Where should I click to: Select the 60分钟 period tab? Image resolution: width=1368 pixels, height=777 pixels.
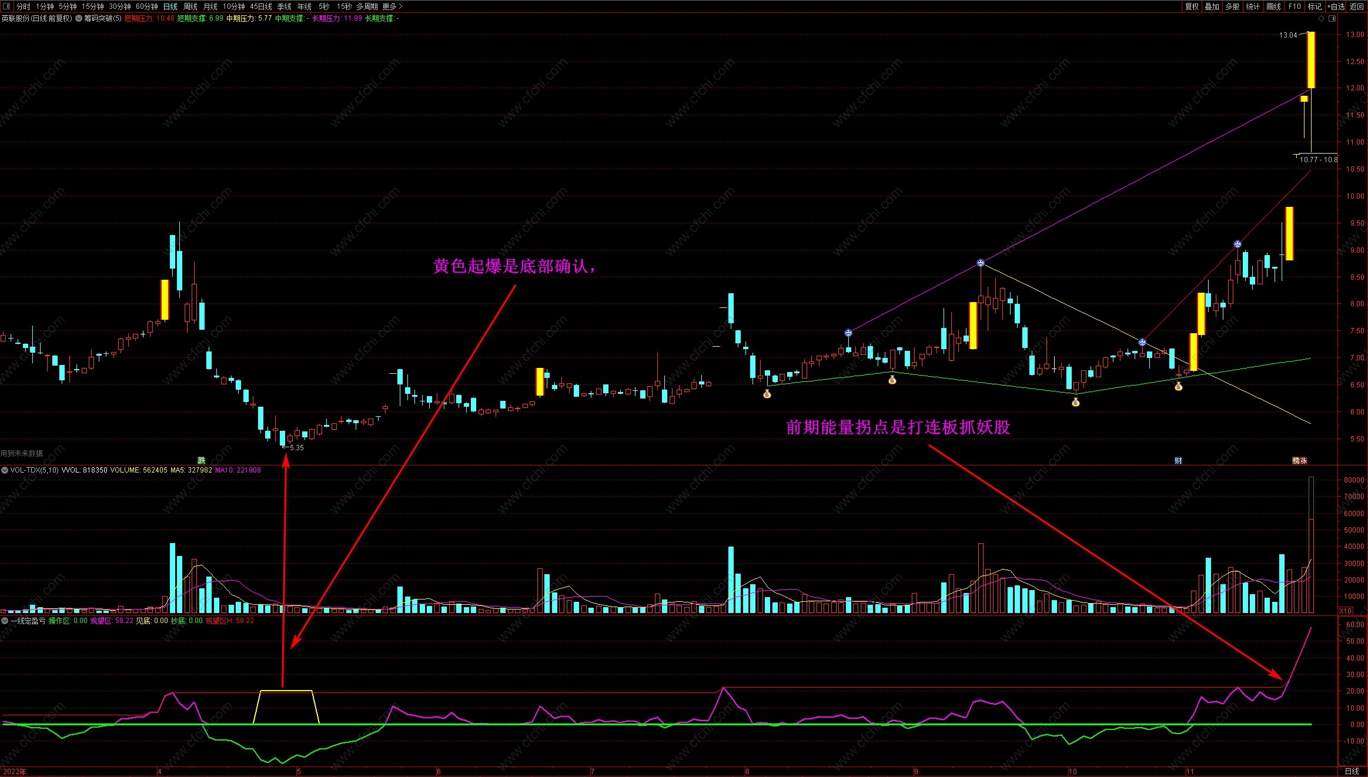(x=146, y=6)
